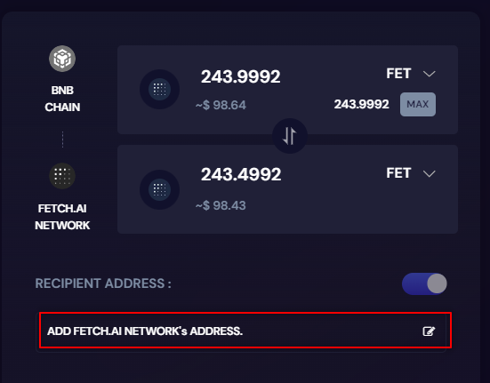This screenshot has height=383, width=490.
Task: Click the ~$ 98.43 destination value estimate
Action: (x=221, y=205)
